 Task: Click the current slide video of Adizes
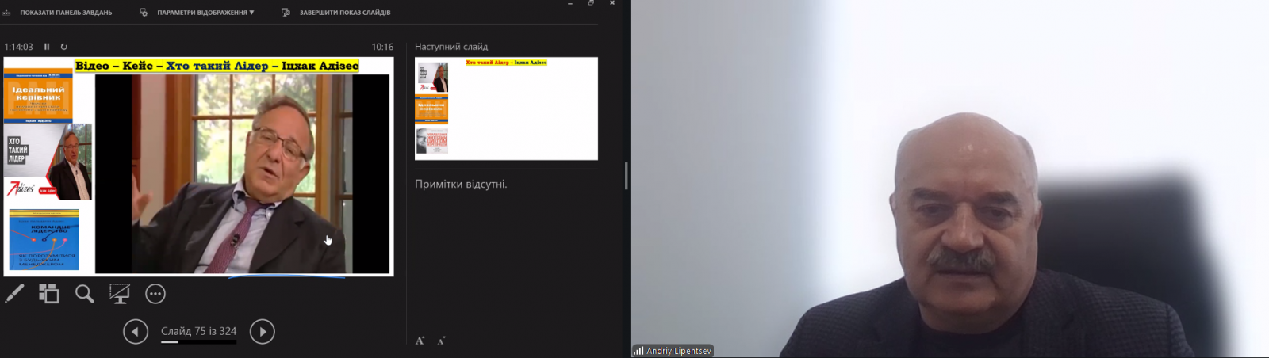pyautogui.click(x=243, y=173)
